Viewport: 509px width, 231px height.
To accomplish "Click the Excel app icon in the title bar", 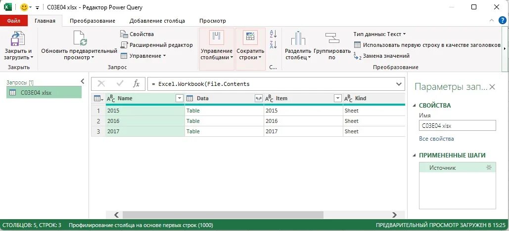I will tap(8, 7).
